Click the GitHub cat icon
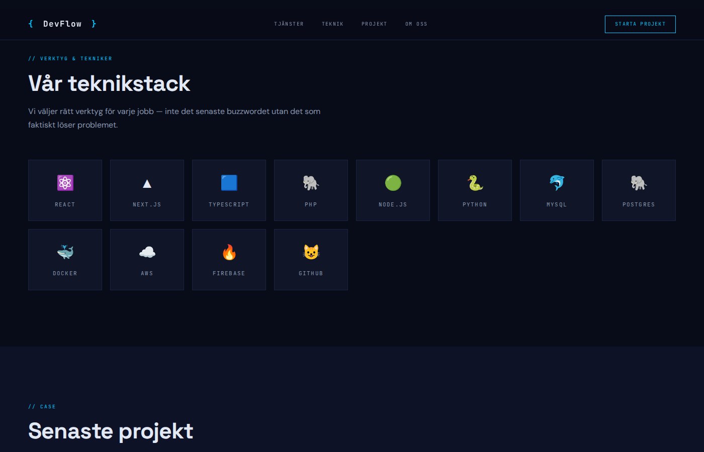This screenshot has width=704, height=452. tap(311, 252)
